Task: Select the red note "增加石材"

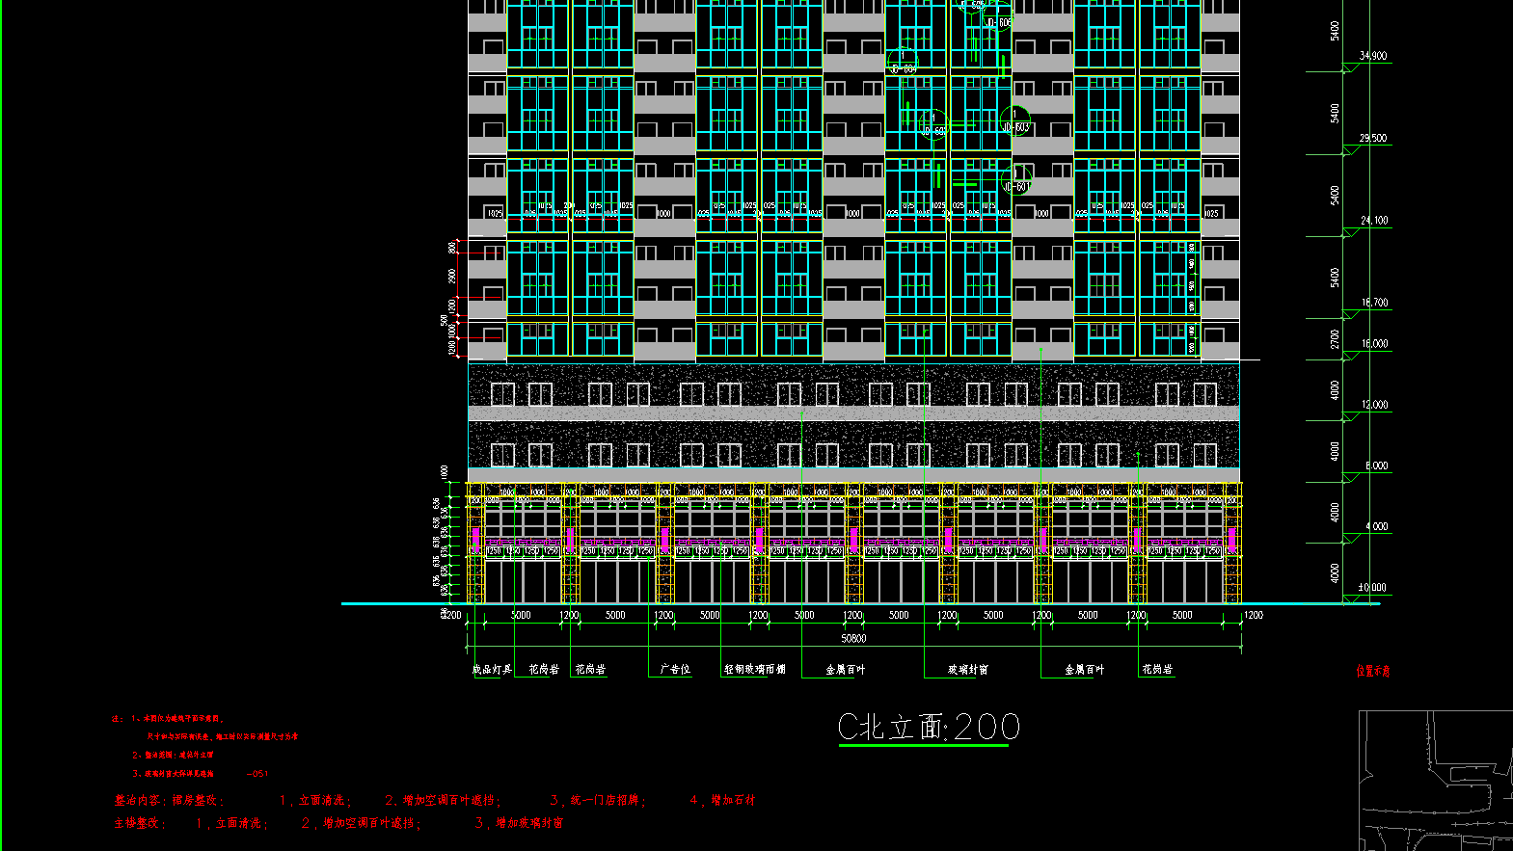Action: coord(734,800)
